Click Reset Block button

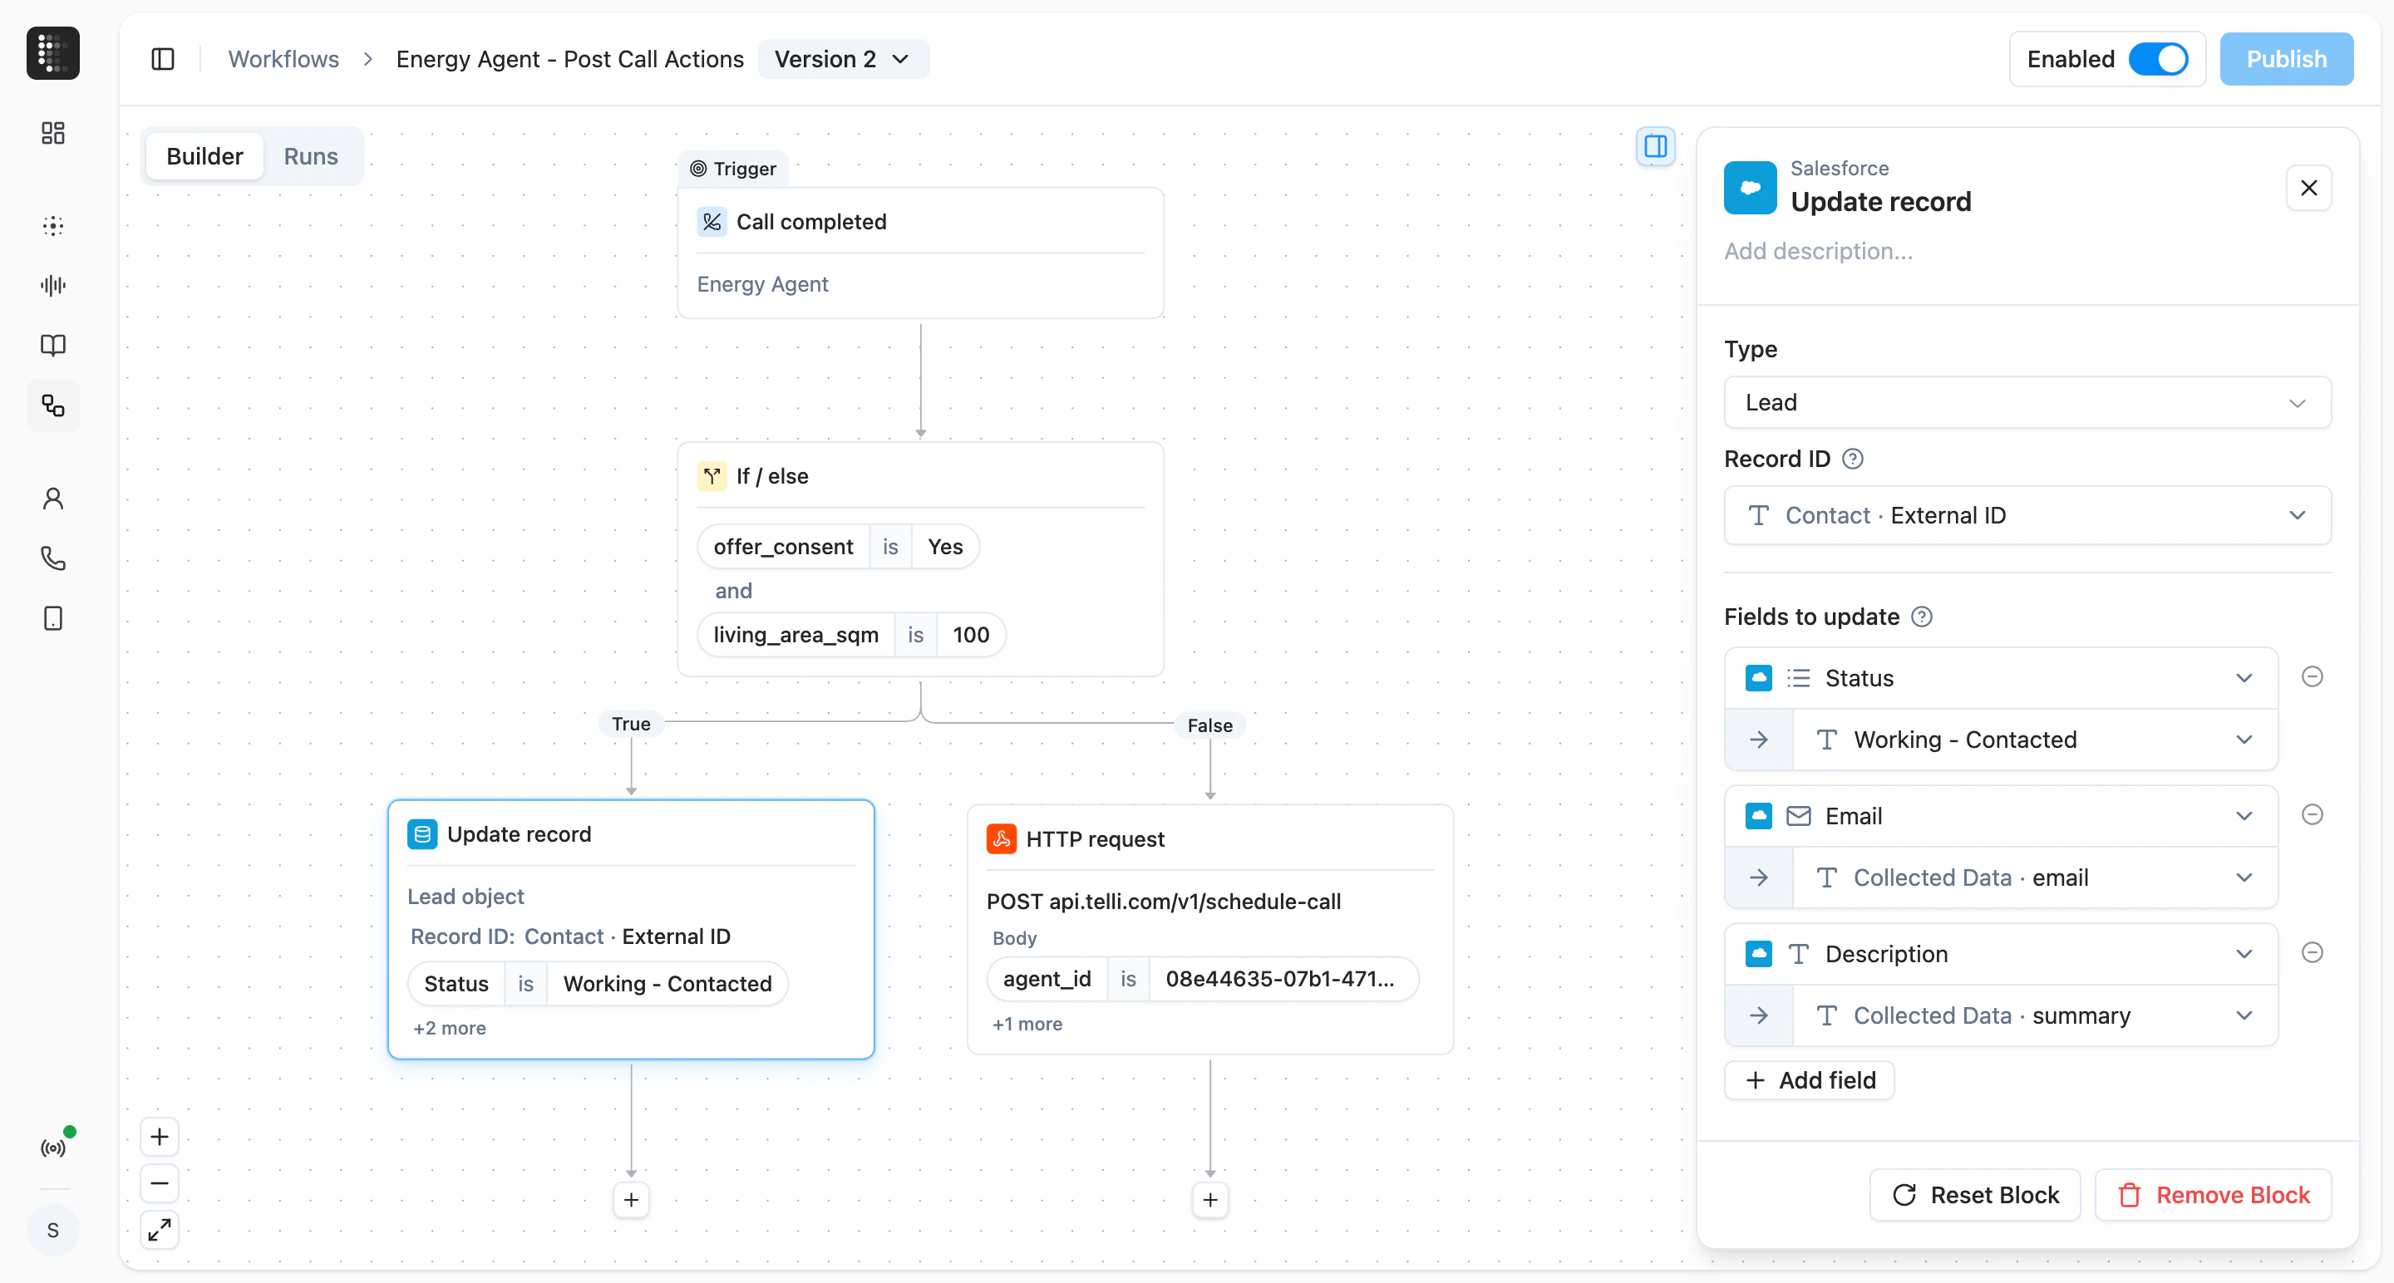point(1975,1196)
